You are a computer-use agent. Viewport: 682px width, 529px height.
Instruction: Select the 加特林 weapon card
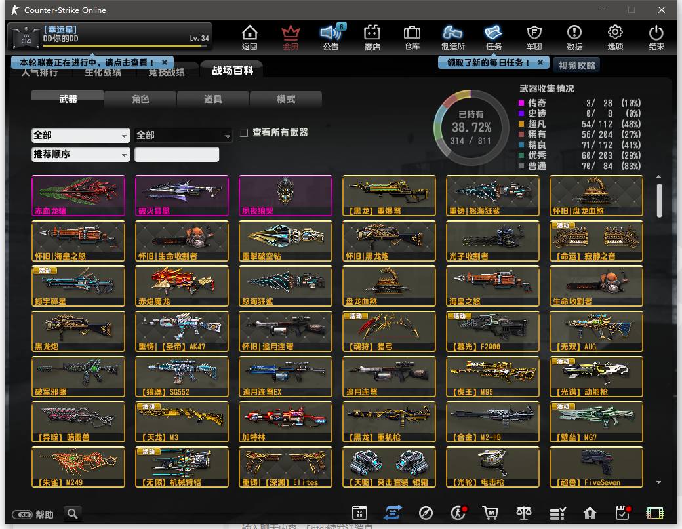pyautogui.click(x=285, y=421)
